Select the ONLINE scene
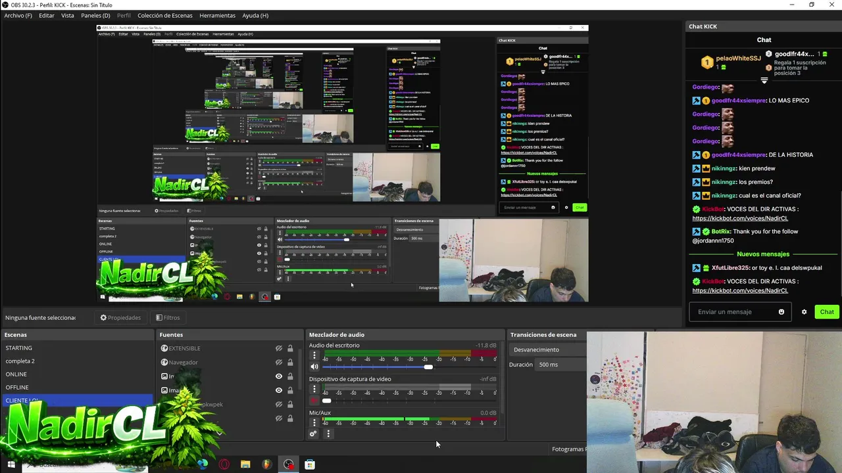This screenshot has width=842, height=473. pos(16,374)
